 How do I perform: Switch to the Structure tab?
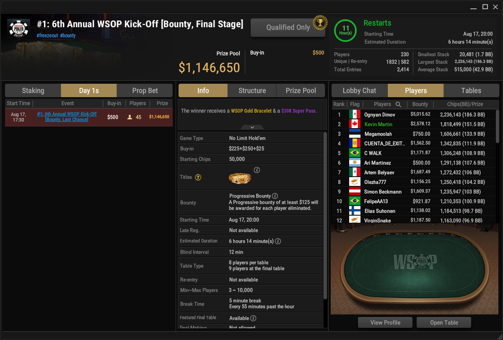coord(252,90)
